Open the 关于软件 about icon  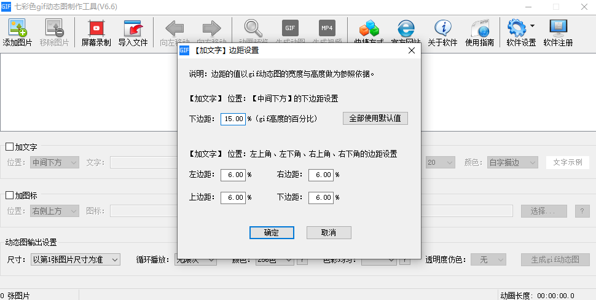(x=442, y=28)
